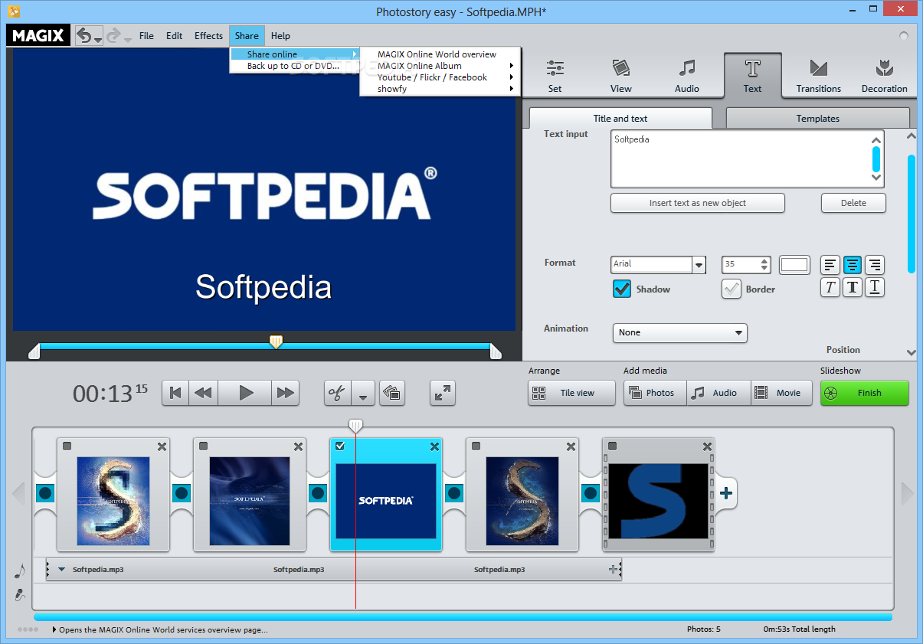Toggle the Shadow checkbox
Screen dimensions: 923x644
(622, 289)
